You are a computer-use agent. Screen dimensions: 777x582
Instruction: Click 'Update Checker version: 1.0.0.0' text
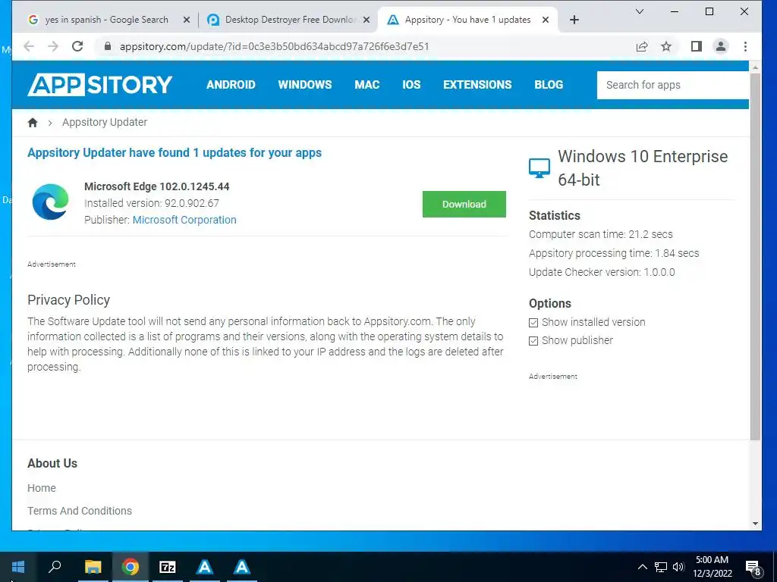pos(602,272)
